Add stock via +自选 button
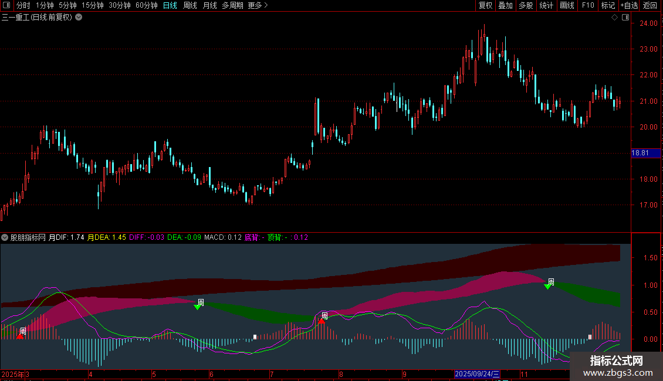Viewport: 663px width, 381px height. (629, 5)
